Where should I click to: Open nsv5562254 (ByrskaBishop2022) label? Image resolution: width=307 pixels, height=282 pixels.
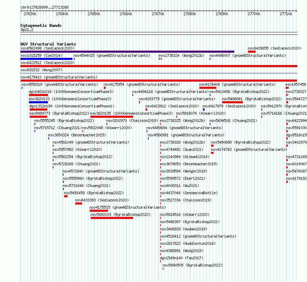point(83,157)
